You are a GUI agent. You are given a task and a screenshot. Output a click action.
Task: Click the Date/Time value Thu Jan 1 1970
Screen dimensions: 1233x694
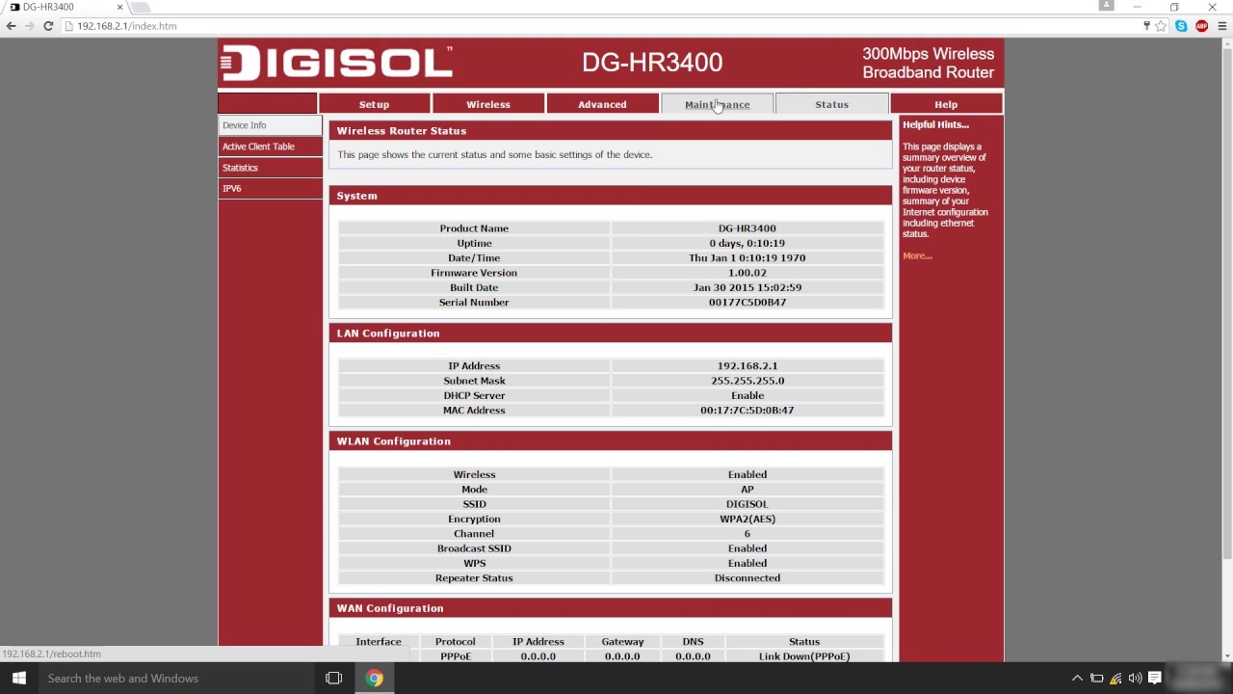748,258
